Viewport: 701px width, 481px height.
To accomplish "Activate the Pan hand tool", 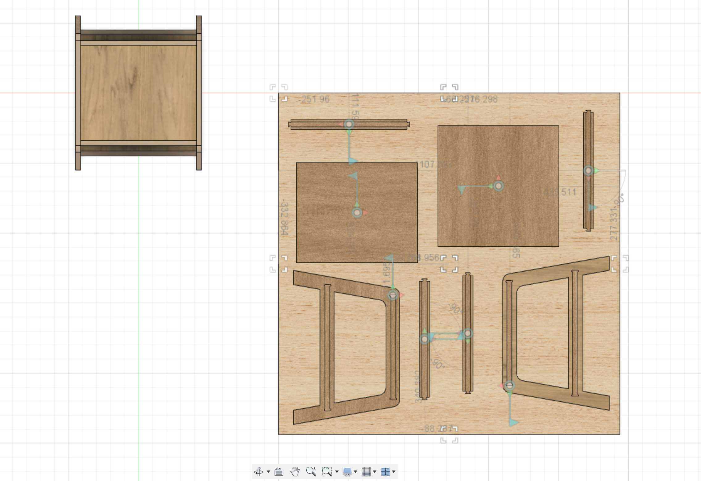I will point(295,471).
